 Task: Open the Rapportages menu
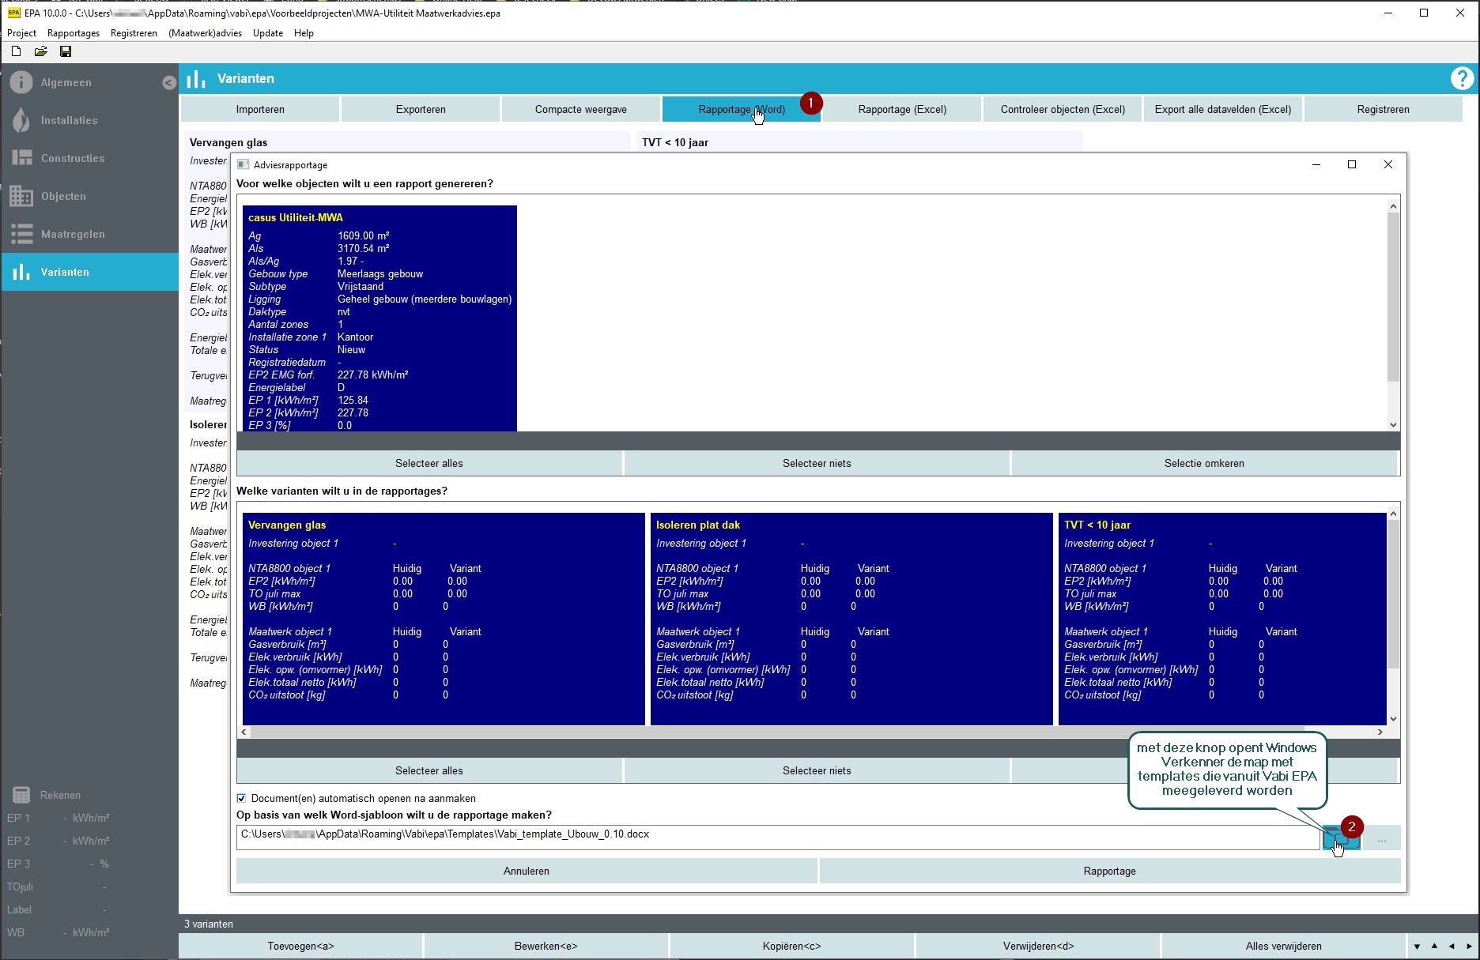tap(74, 33)
